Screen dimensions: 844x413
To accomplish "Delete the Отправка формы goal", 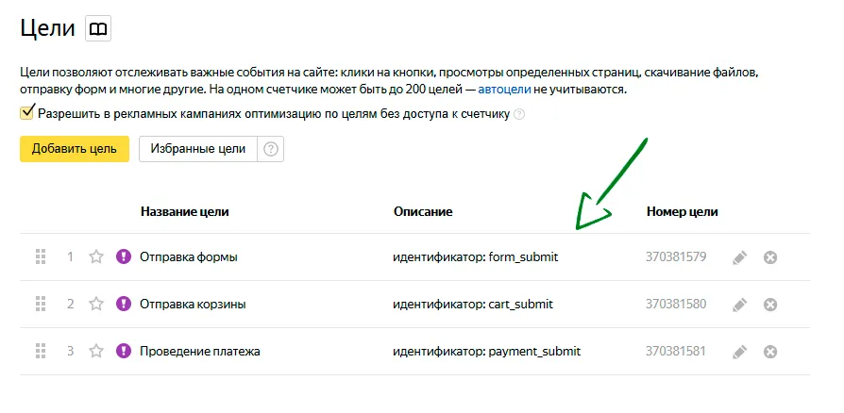I will coord(770,257).
